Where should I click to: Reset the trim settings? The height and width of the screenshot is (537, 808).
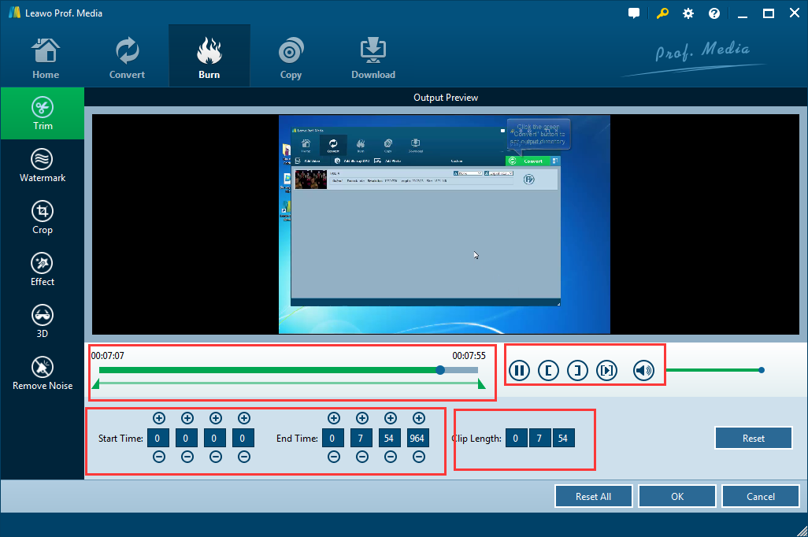pos(754,438)
